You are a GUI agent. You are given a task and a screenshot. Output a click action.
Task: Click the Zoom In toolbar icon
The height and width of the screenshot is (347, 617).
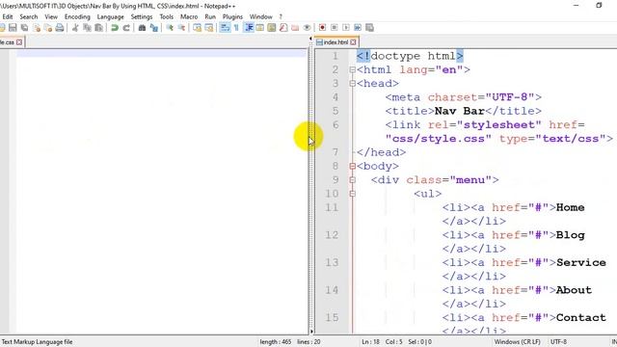pyautogui.click(x=170, y=28)
